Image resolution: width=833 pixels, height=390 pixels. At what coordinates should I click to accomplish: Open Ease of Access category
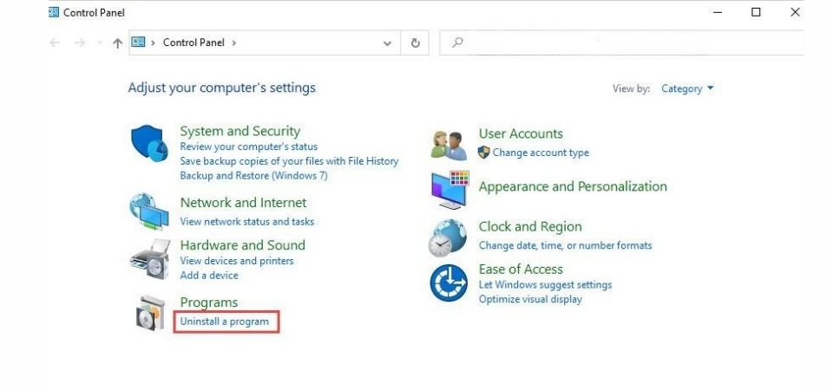(x=521, y=269)
